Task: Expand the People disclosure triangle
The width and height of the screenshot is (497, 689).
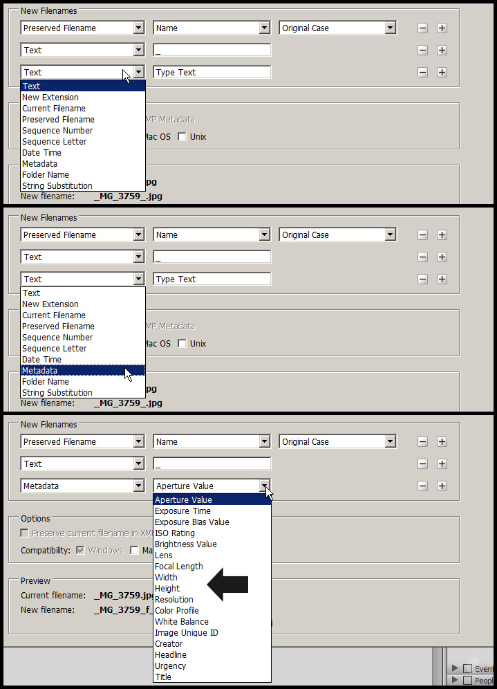Action: point(455,681)
